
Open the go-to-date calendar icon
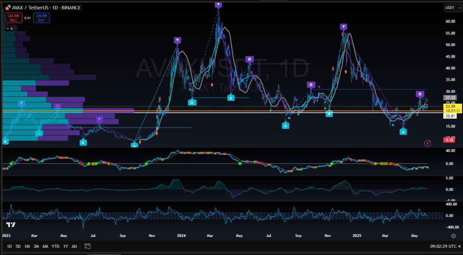coord(87,246)
